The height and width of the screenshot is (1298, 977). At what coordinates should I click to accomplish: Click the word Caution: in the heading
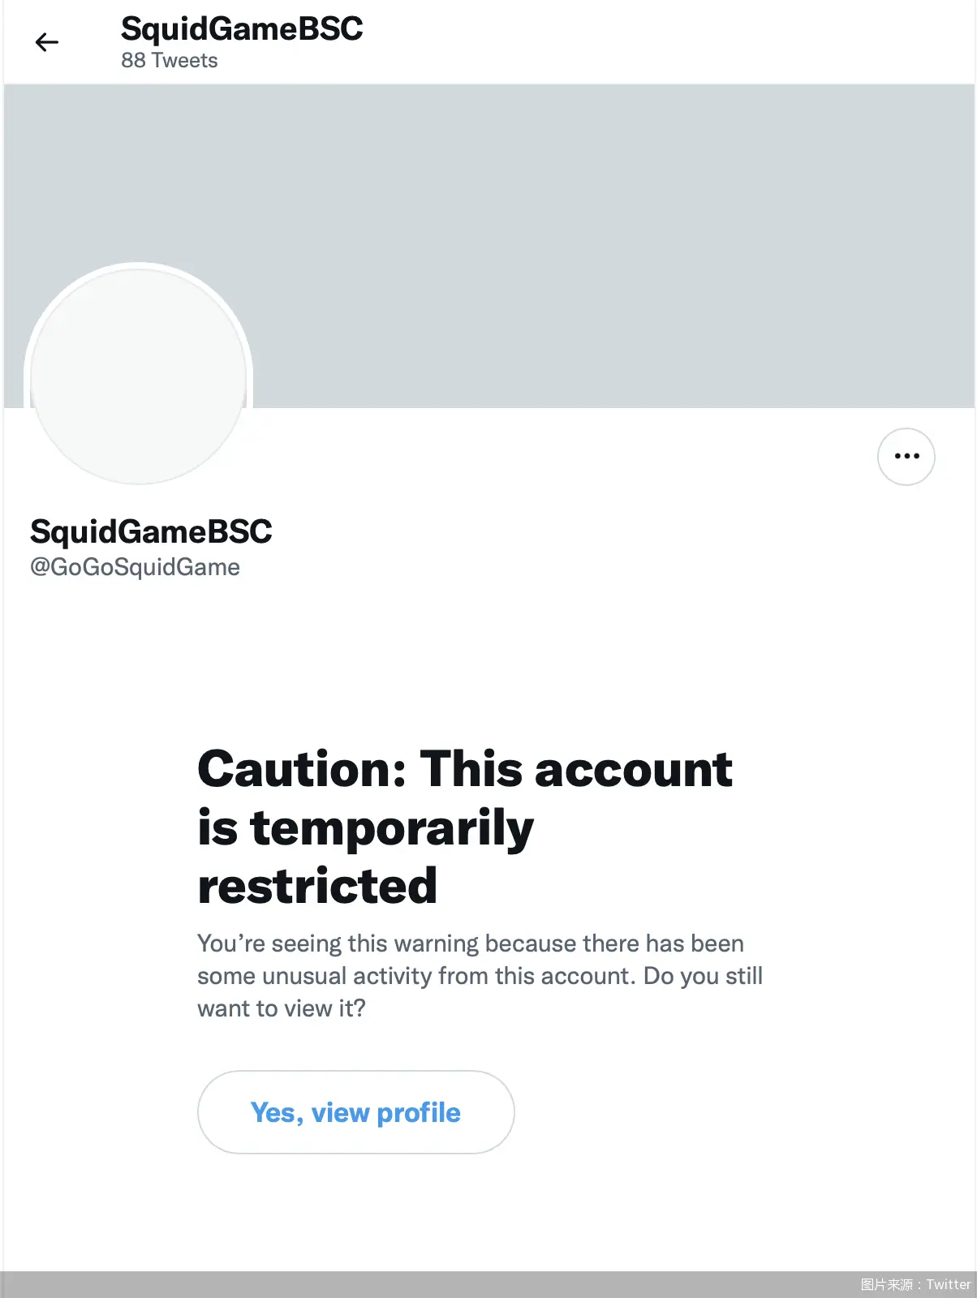pyautogui.click(x=302, y=769)
